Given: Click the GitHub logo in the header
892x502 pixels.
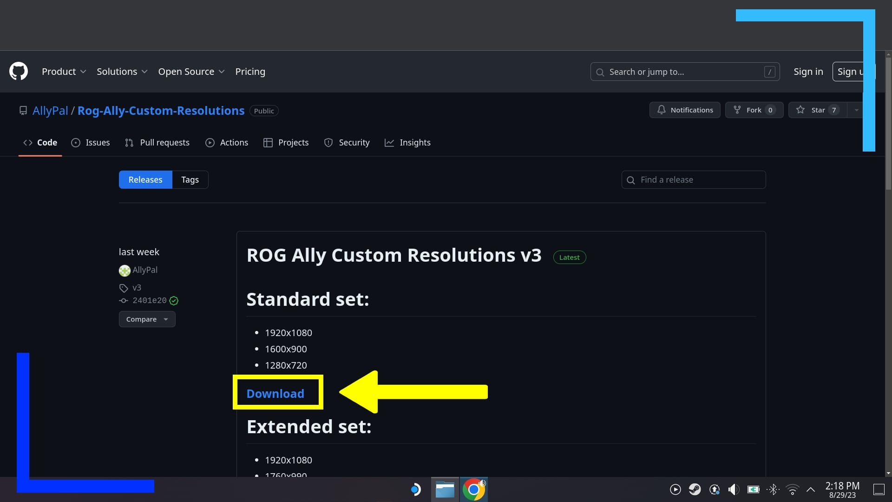Looking at the screenshot, I should 19,71.
